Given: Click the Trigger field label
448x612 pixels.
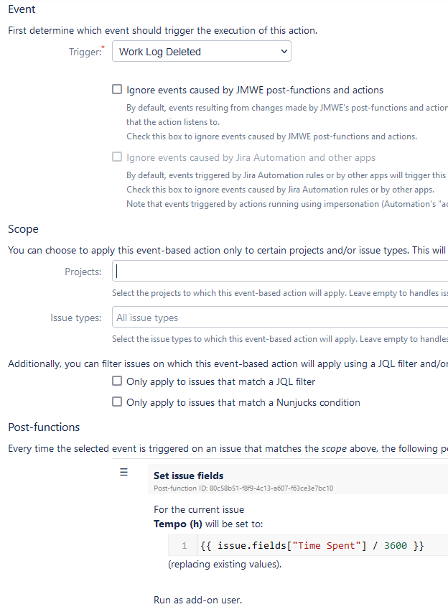Looking at the screenshot, I should pyautogui.click(x=86, y=52).
